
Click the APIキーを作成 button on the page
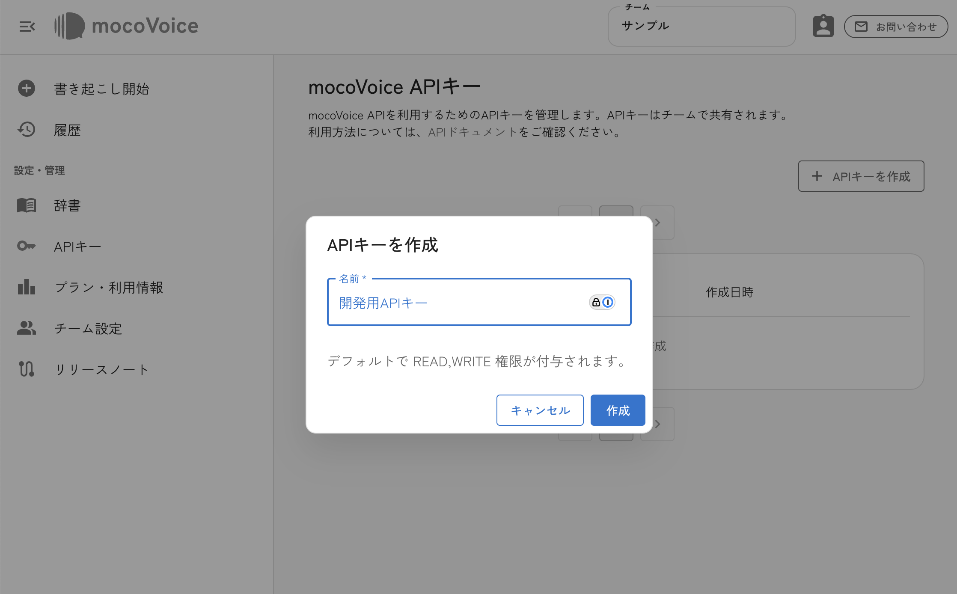[x=861, y=176]
